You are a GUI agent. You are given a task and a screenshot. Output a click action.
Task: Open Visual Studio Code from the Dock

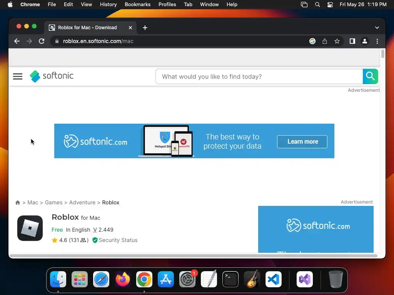tap(274, 279)
